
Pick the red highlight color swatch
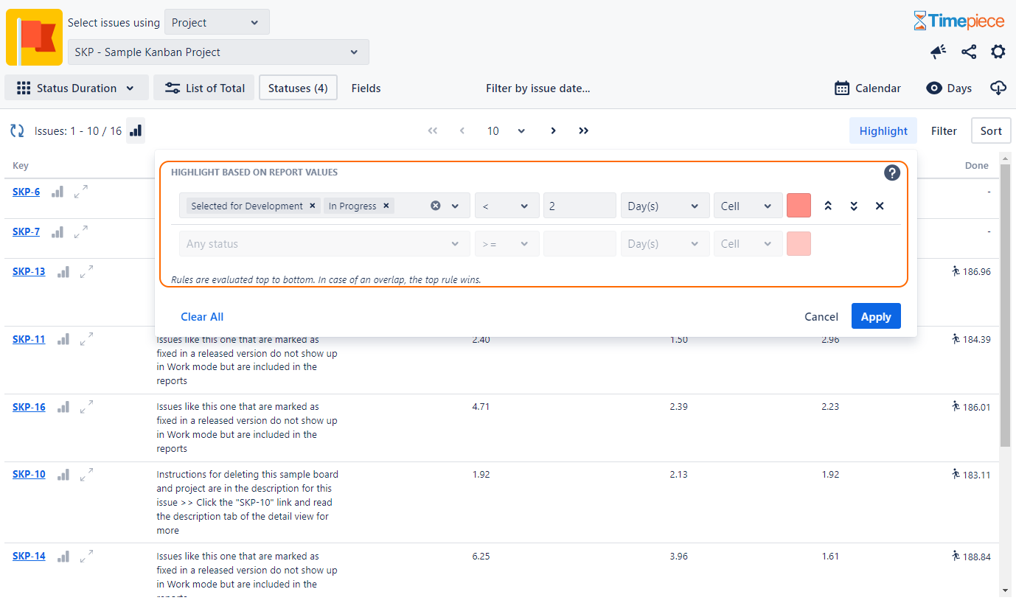pos(798,206)
